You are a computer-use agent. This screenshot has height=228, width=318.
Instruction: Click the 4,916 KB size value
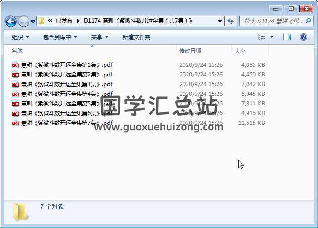pyautogui.click(x=253, y=113)
